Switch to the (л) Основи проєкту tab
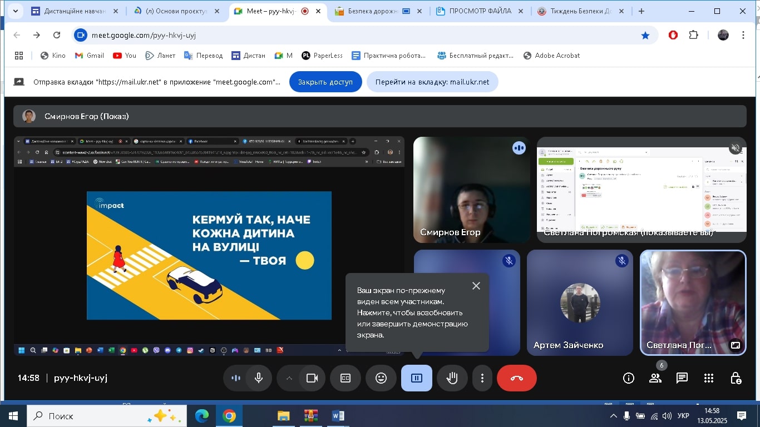 (x=176, y=11)
